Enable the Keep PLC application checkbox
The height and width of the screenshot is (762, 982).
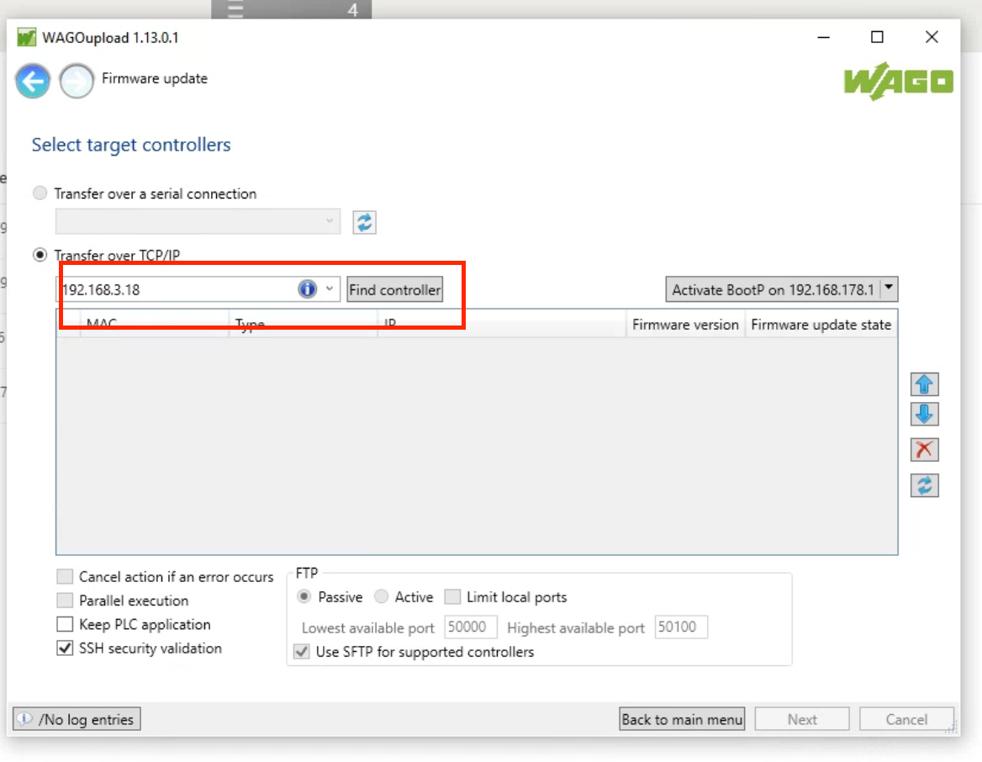(65, 625)
